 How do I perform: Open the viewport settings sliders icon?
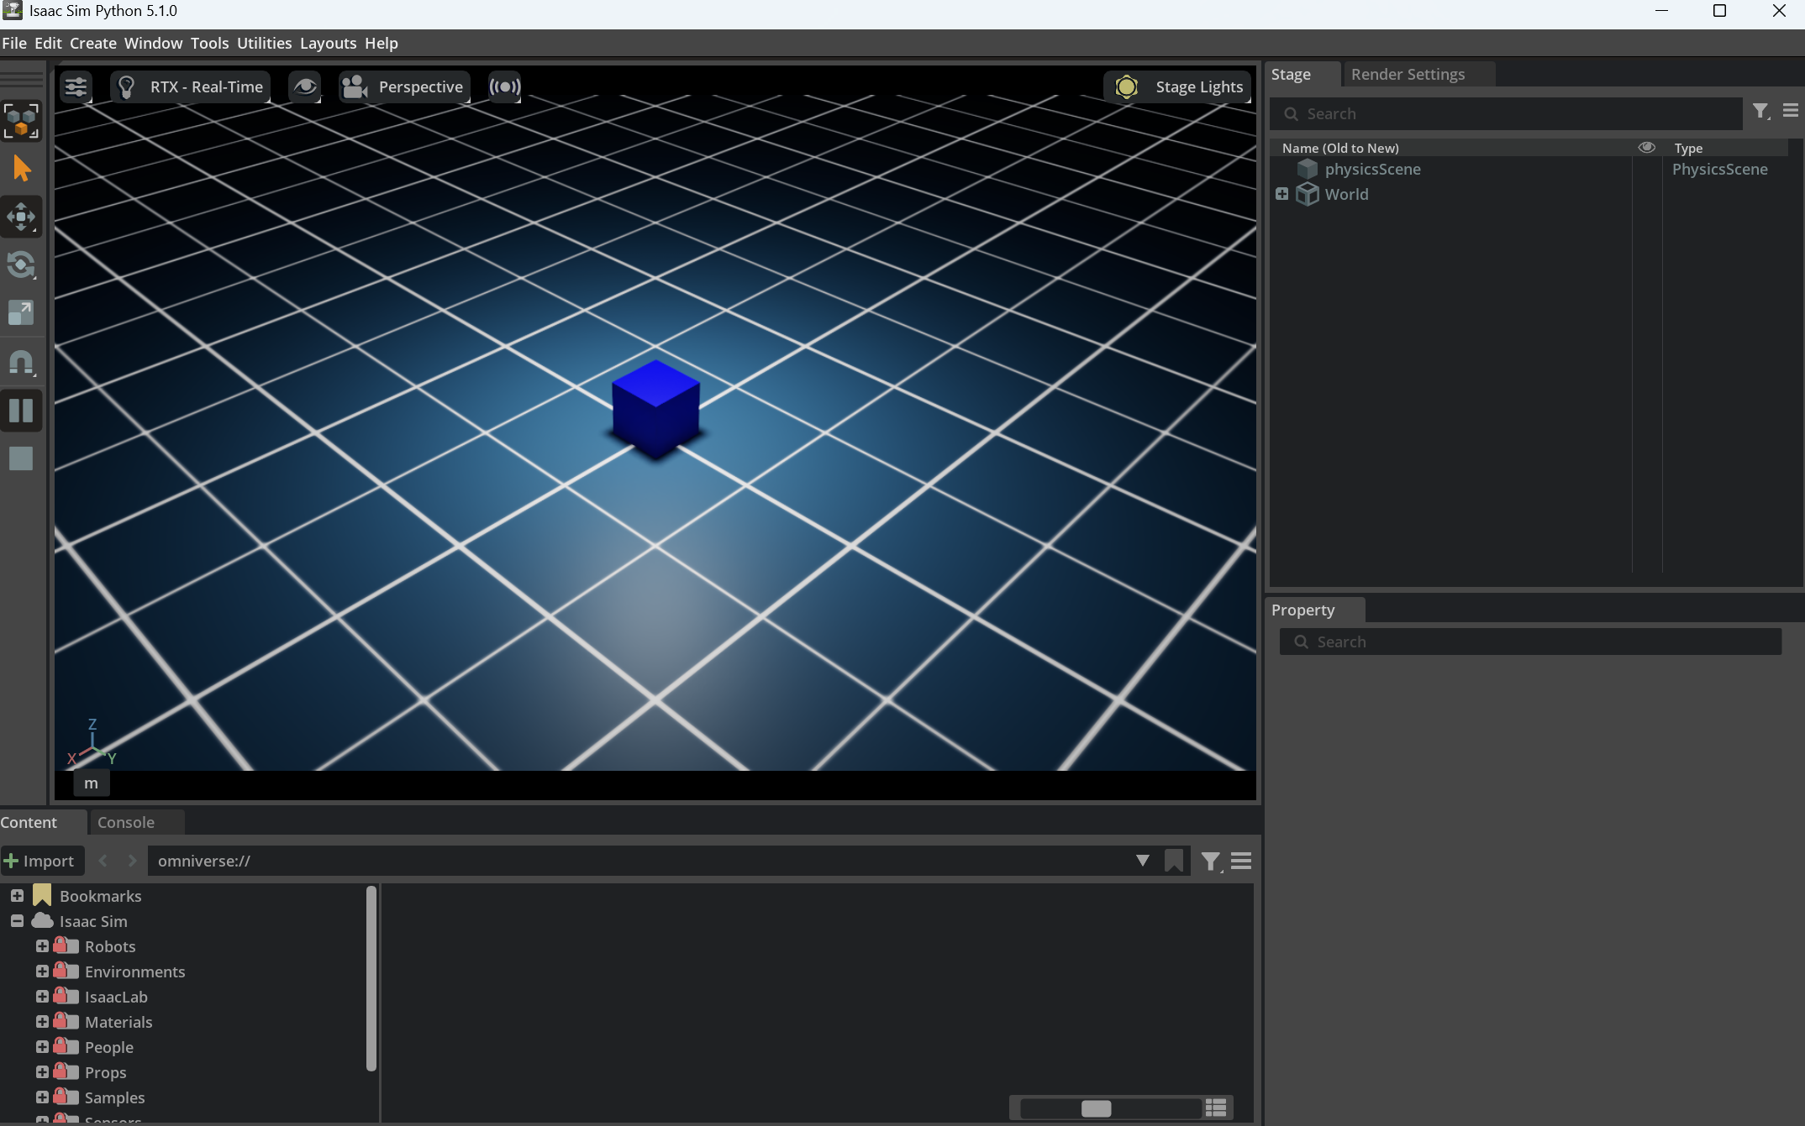click(76, 86)
